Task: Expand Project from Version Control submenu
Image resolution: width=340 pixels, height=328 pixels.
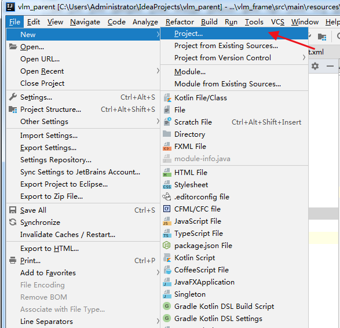Action: tap(234, 58)
